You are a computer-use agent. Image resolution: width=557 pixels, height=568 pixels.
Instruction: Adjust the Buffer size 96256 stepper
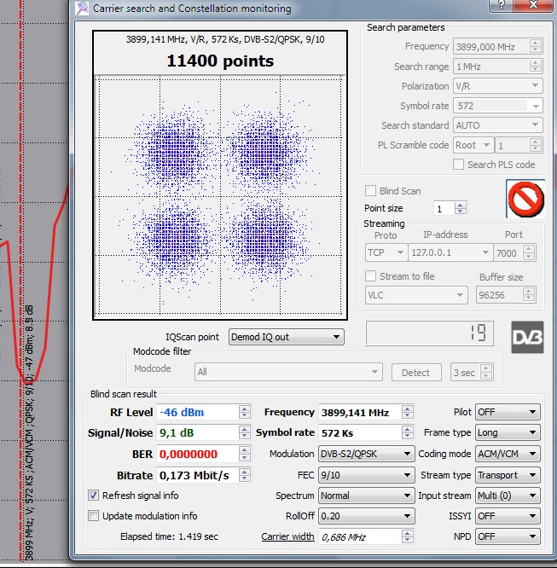(x=529, y=295)
